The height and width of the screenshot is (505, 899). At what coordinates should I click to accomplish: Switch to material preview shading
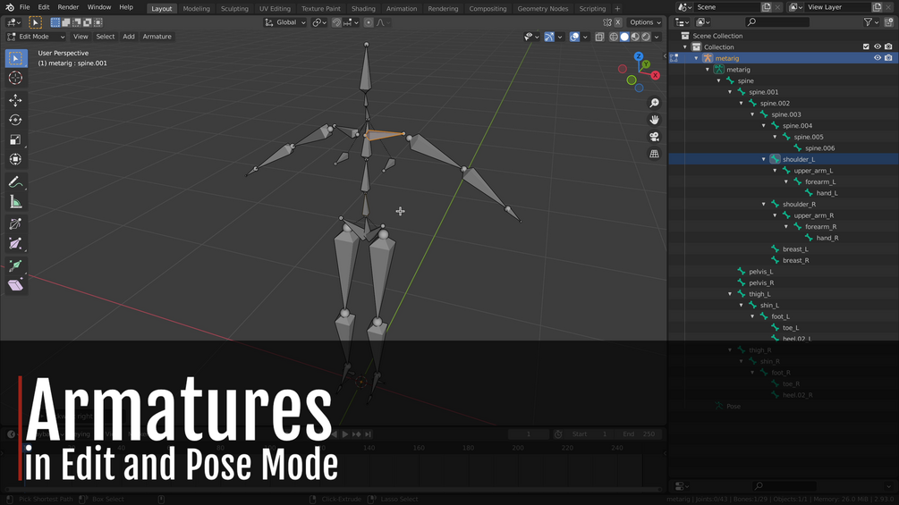[x=635, y=37]
